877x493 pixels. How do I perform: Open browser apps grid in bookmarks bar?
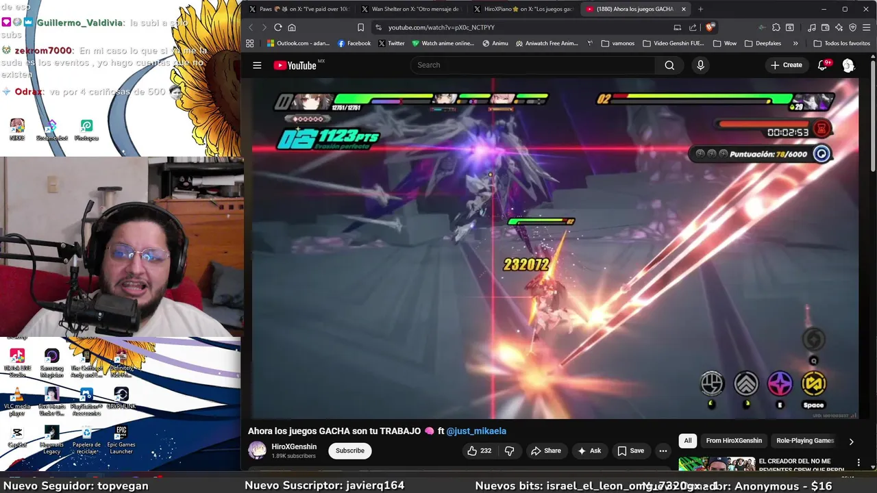250,43
